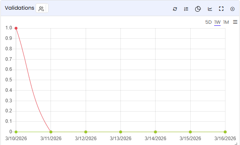Select the 1W time range
Viewport: 240px width, 145px height.
217,22
